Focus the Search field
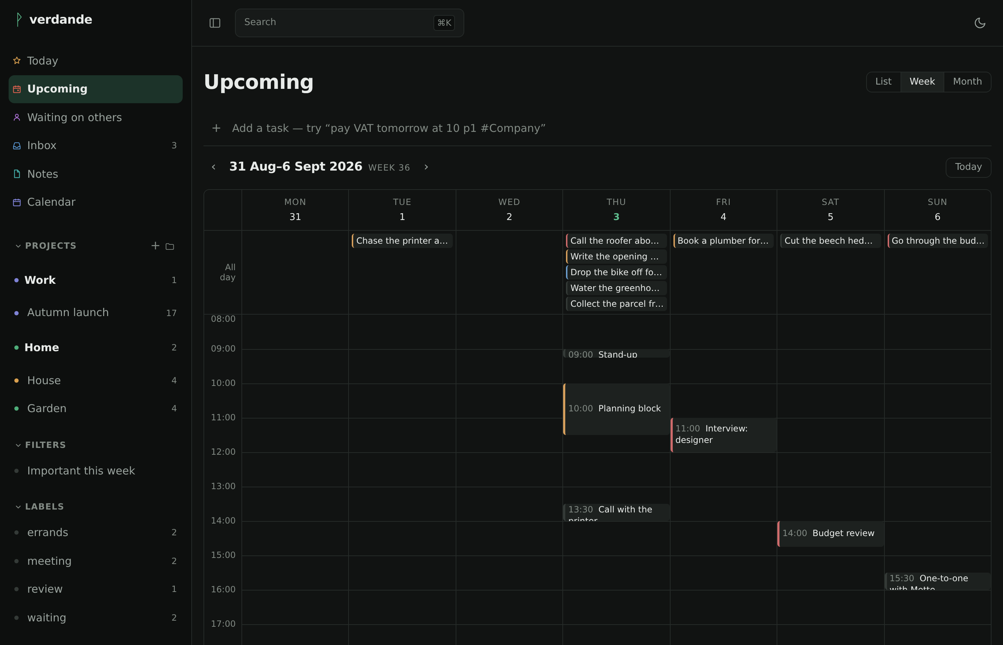Viewport: 1003px width, 645px height. [x=349, y=23]
